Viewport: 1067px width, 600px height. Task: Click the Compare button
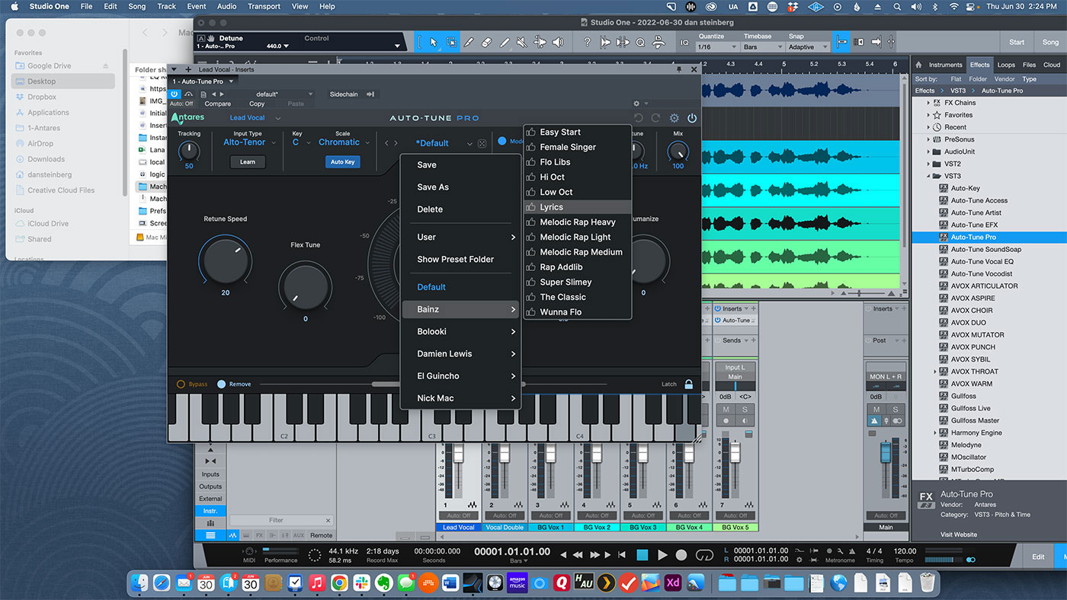[217, 104]
